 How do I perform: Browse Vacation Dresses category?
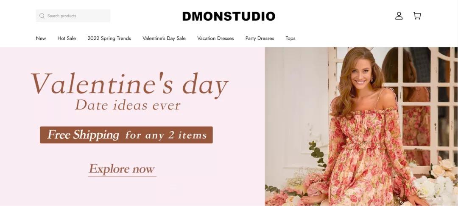point(215,38)
